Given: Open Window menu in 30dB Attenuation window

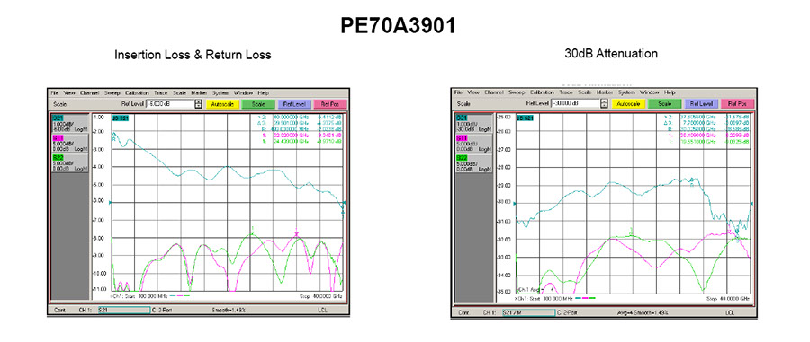Looking at the screenshot, I should tap(648, 92).
